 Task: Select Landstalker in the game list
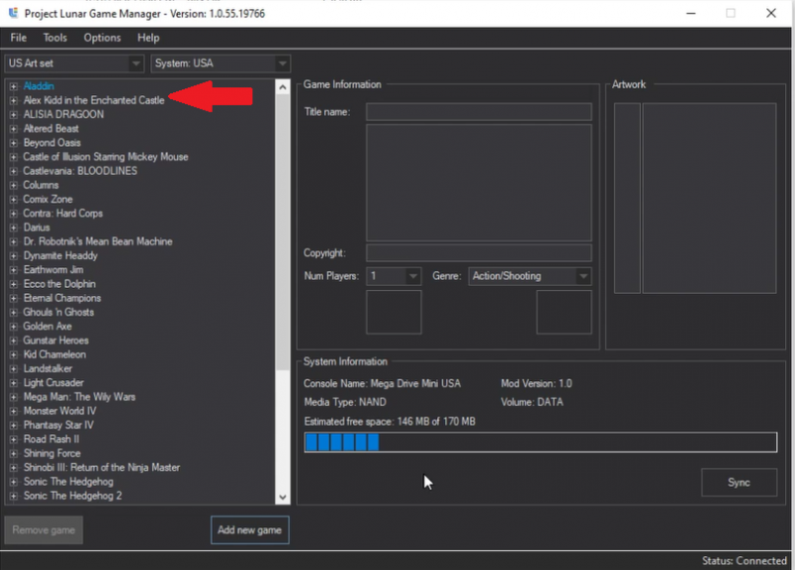pyautogui.click(x=48, y=368)
